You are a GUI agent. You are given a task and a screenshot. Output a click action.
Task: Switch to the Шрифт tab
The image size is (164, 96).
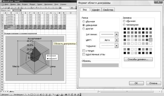96,10
